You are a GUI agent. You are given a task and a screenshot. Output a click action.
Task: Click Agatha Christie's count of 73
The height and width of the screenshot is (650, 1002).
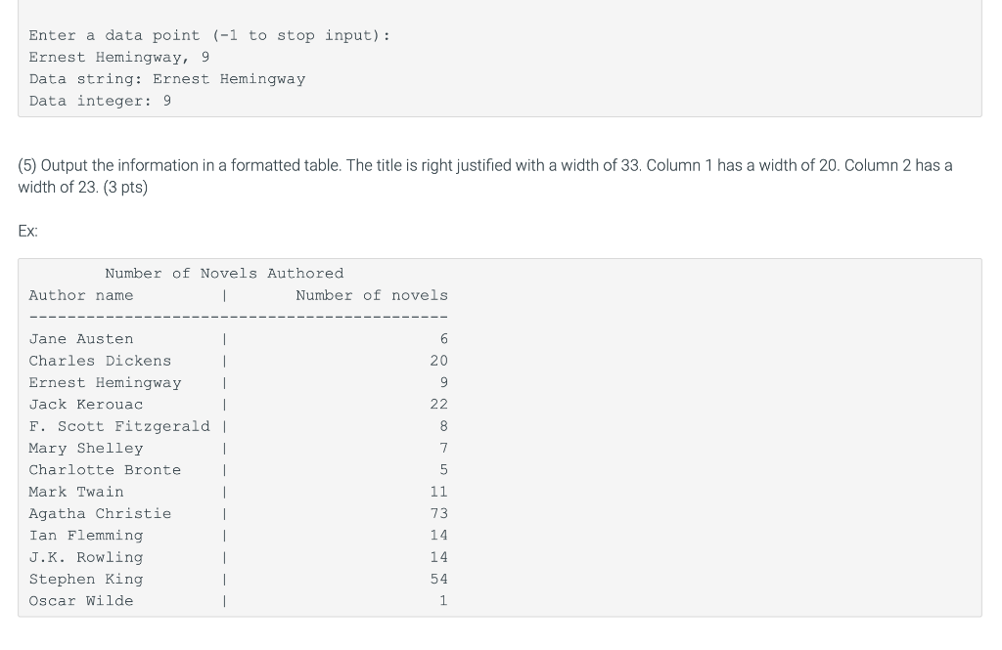tap(439, 513)
